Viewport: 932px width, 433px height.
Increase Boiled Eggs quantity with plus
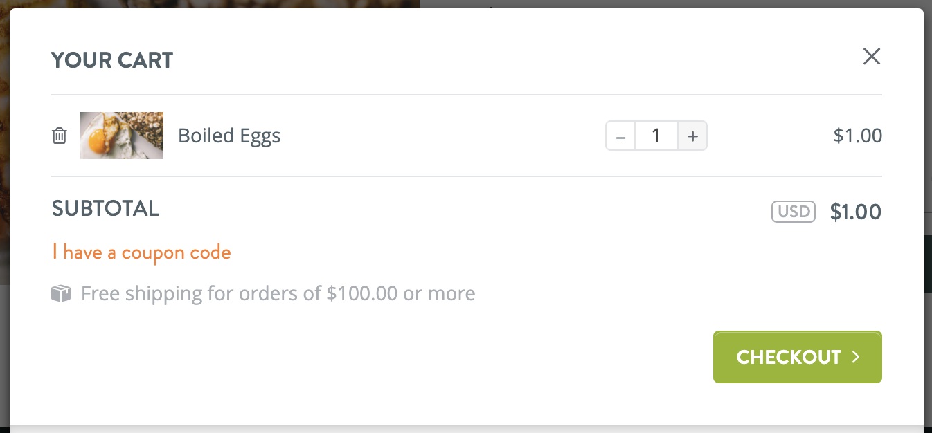pyautogui.click(x=692, y=136)
